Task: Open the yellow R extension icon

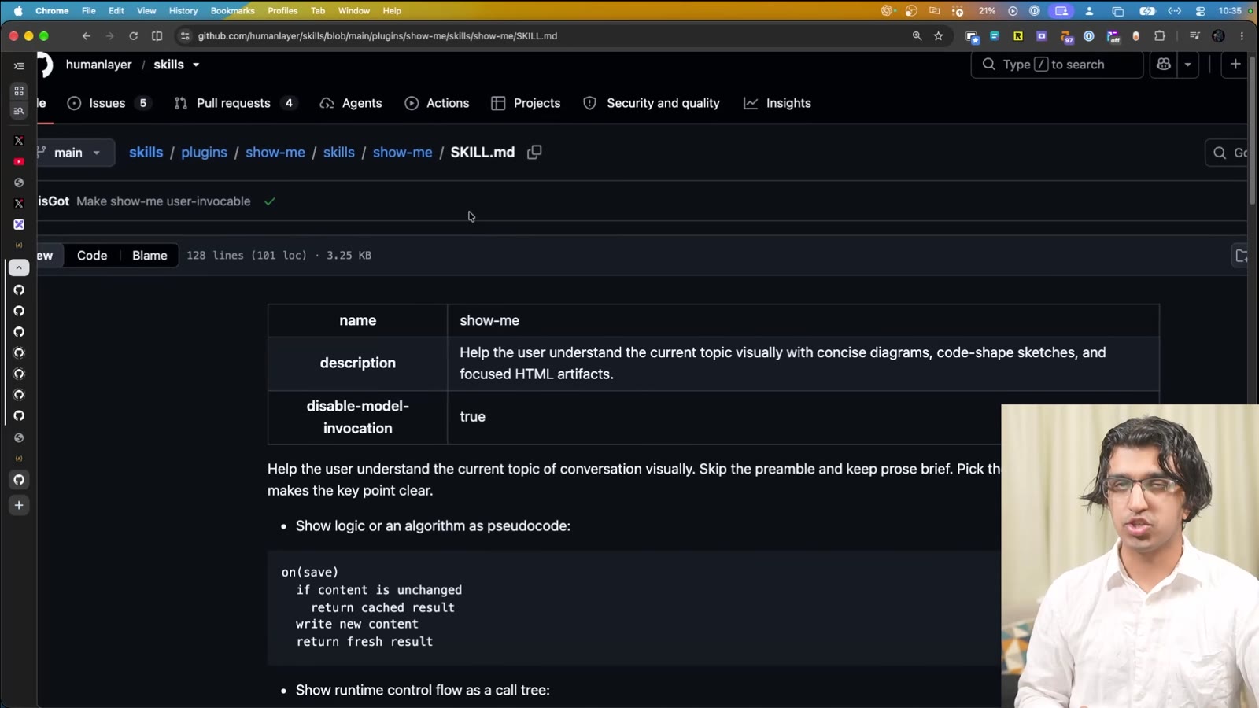Action: click(1018, 36)
